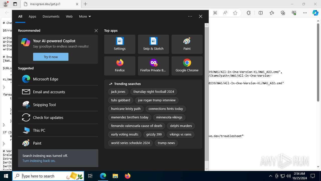Open Edge Settings and more menu
This screenshot has width=321, height=181.
tap(305, 13)
